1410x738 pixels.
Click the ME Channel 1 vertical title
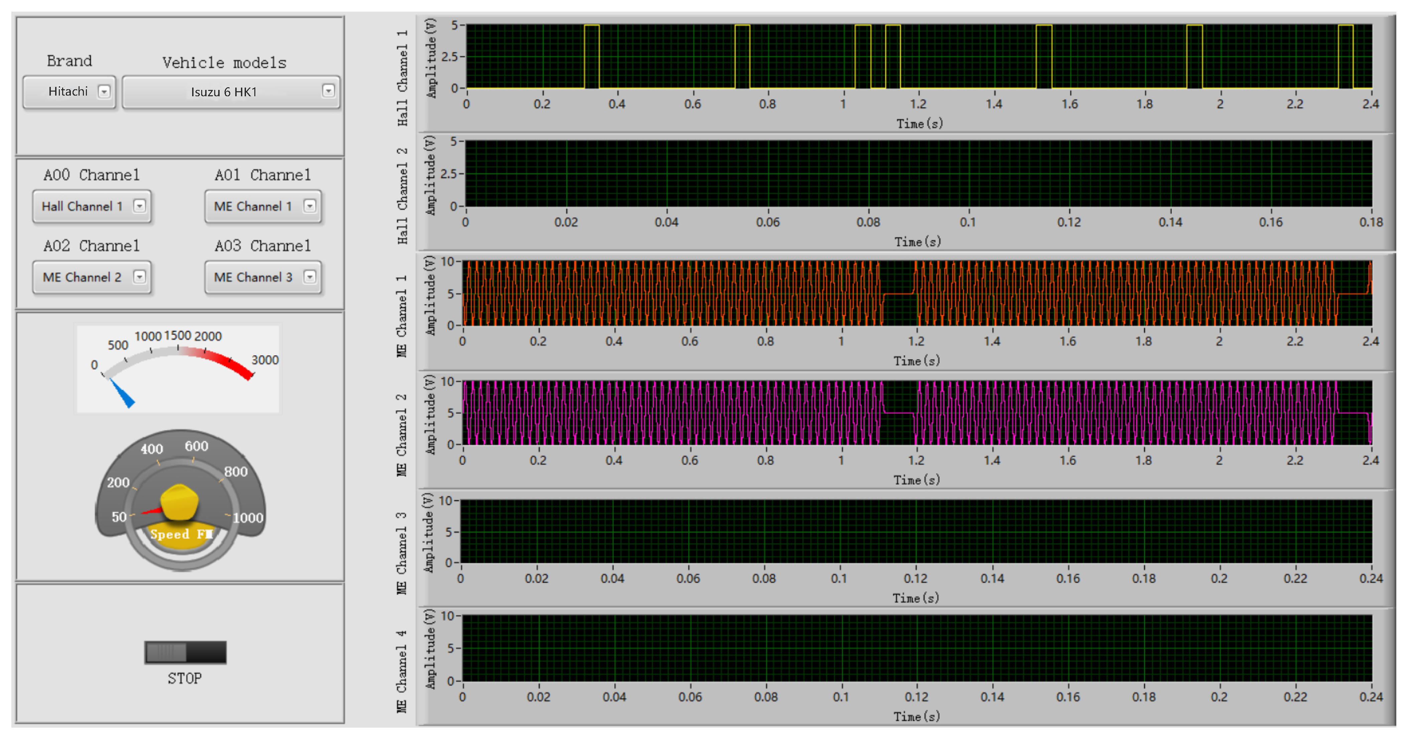click(402, 316)
